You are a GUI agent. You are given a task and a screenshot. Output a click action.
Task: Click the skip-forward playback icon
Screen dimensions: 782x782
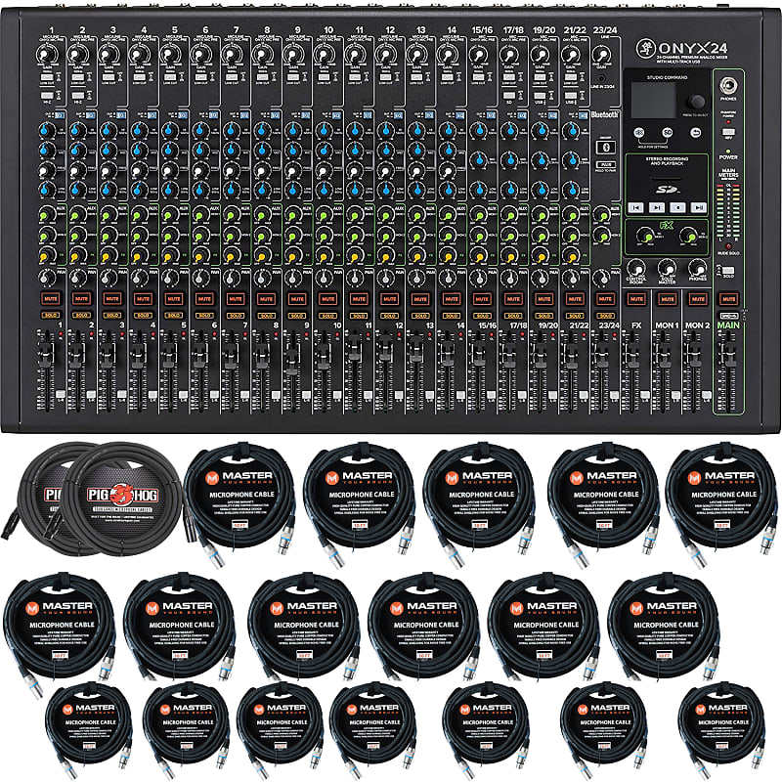[699, 206]
